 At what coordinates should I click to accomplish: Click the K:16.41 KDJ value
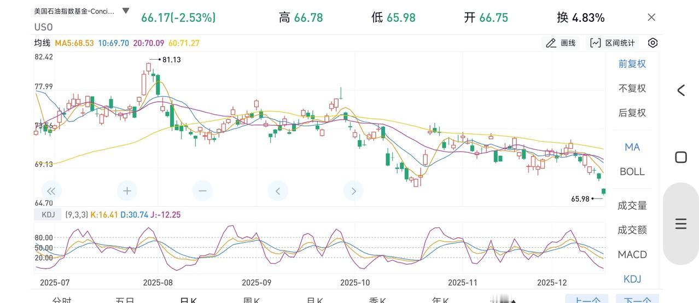pyautogui.click(x=104, y=215)
